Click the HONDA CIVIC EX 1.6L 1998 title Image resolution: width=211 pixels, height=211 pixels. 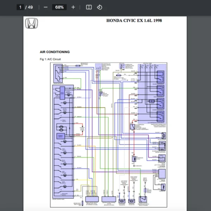tap(134, 20)
